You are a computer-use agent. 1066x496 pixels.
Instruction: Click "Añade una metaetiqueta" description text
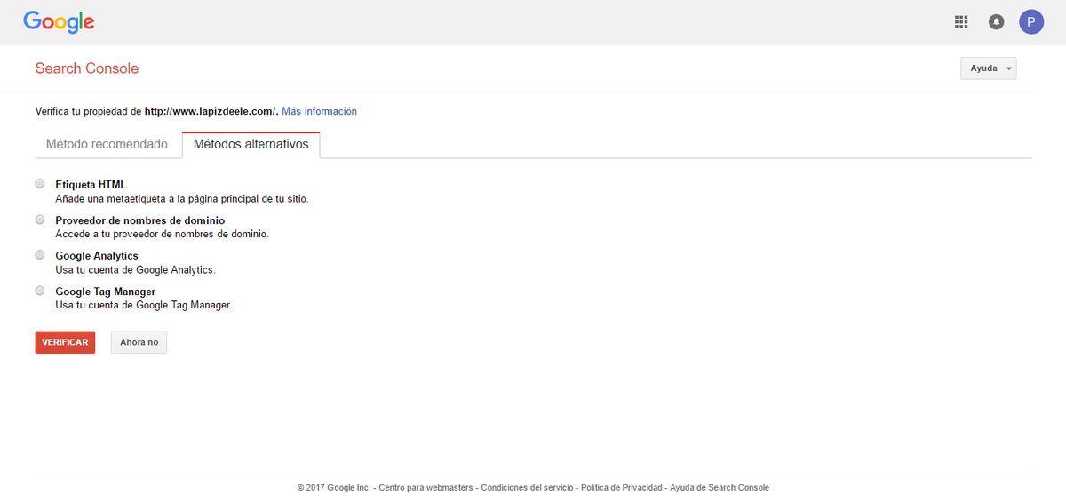pyautogui.click(x=182, y=199)
